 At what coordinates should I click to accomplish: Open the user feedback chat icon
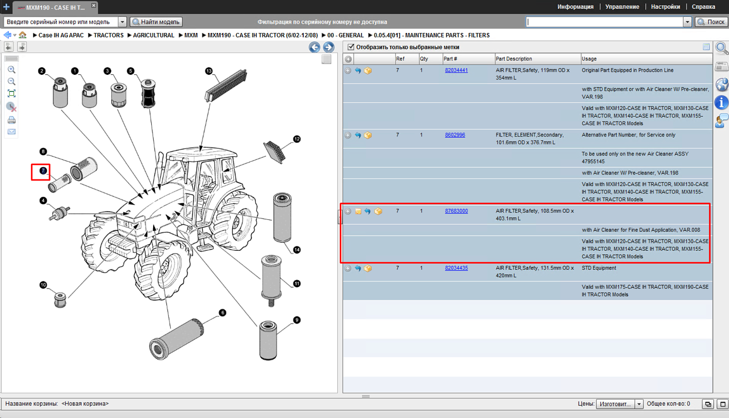[722, 121]
